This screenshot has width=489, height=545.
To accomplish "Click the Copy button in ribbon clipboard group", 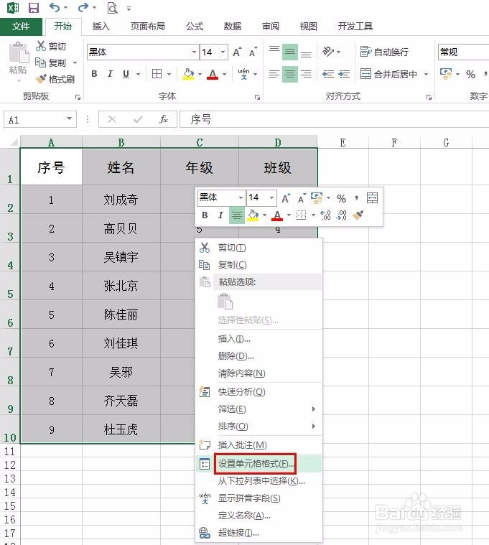I will (x=51, y=62).
